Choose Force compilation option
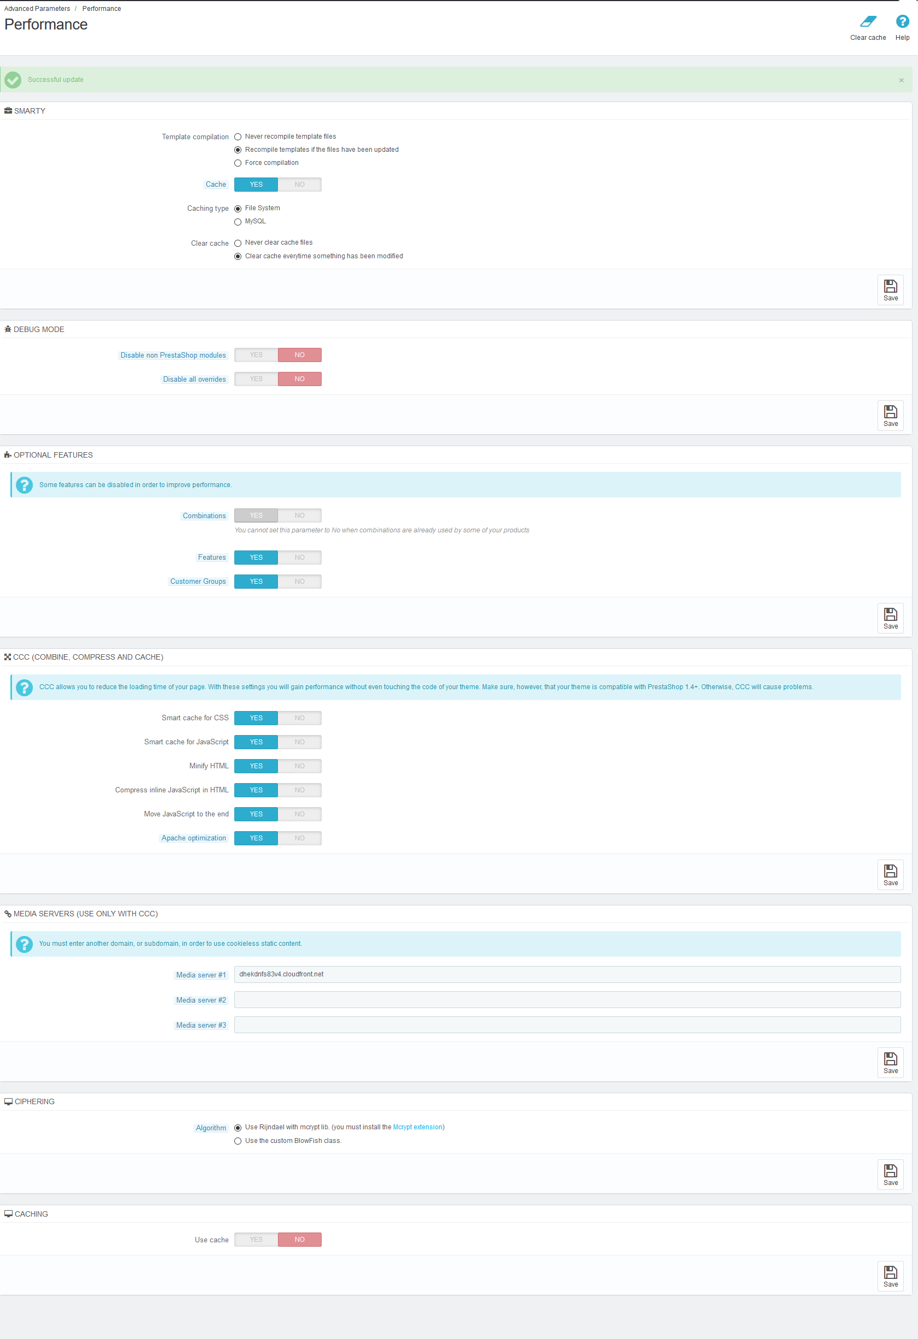 (238, 163)
